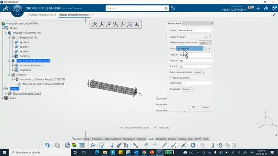The width and height of the screenshot is (278, 156).
Task: Open the Physical Product00373773 tab
Action: coord(42,15)
